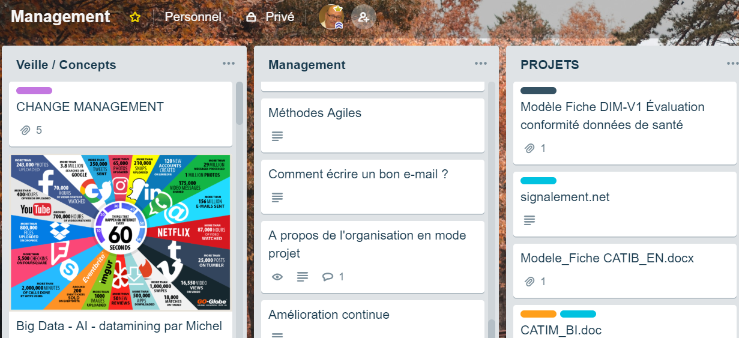Viewport: 739px width, 338px height.
Task: Open PROJETS list menu dots
Action: click(732, 63)
